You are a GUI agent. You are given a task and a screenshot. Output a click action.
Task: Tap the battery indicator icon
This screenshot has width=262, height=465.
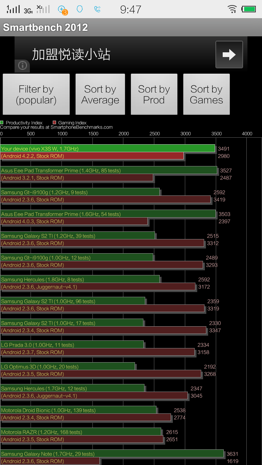coord(249,9)
